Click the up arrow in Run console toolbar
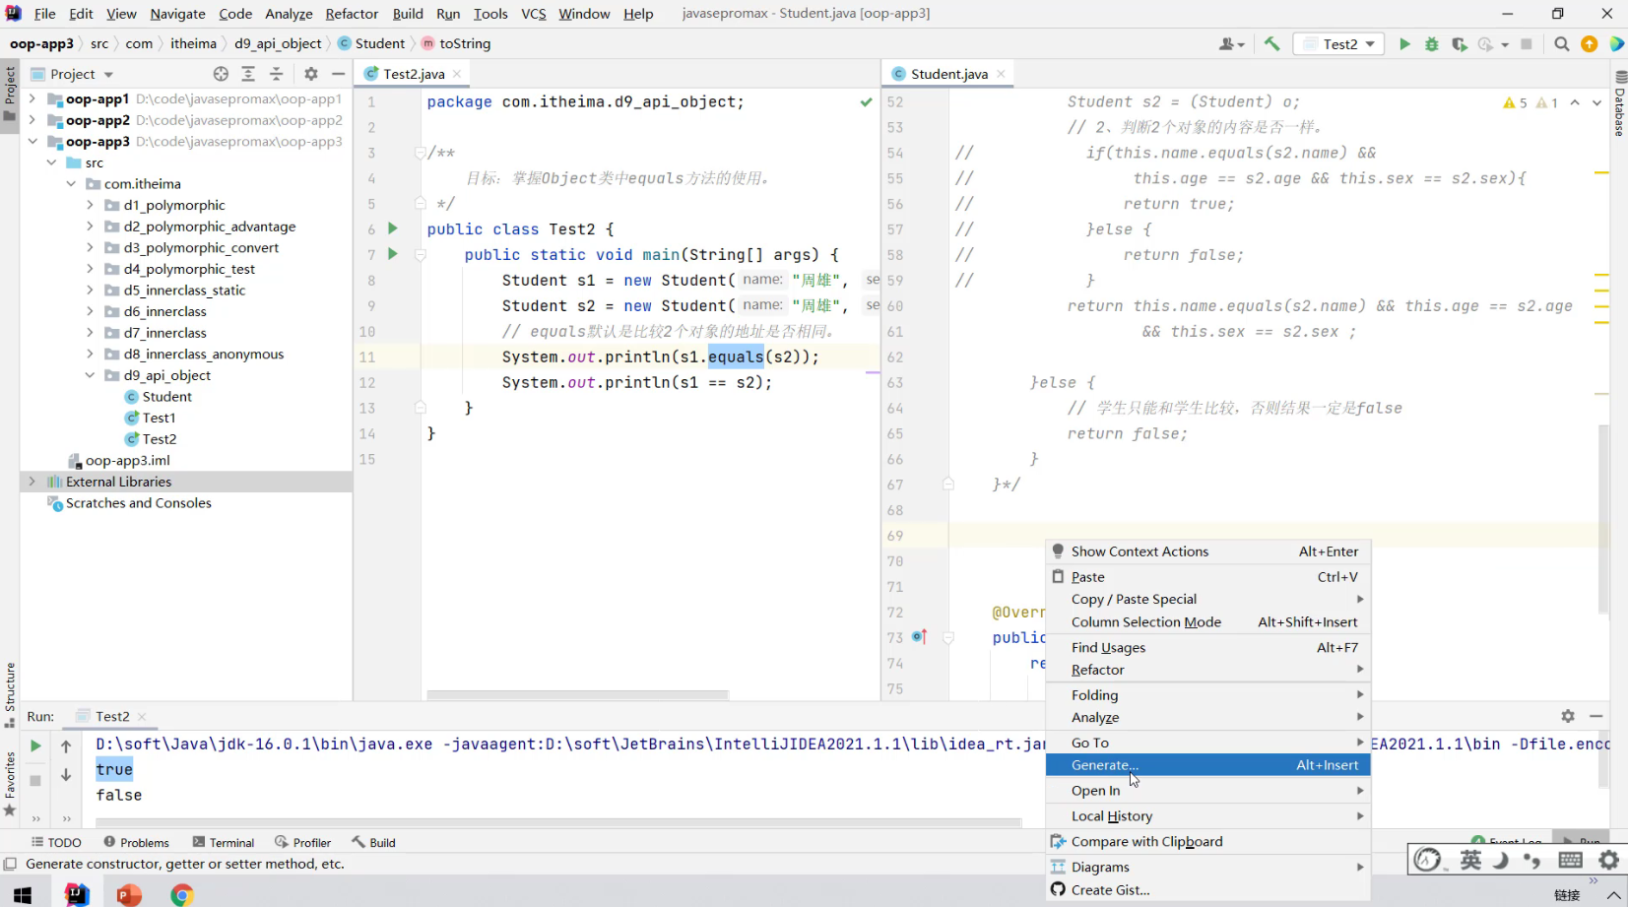The height and width of the screenshot is (907, 1628). (66, 746)
